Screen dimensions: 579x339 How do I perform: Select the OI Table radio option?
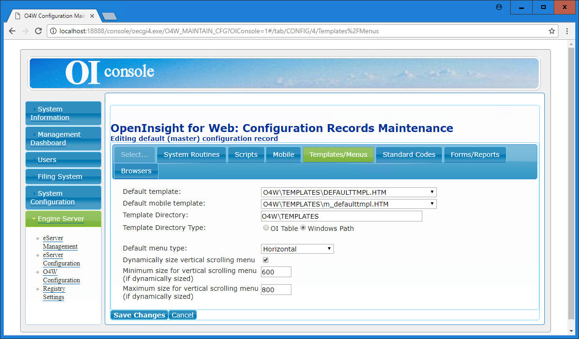pyautogui.click(x=266, y=228)
